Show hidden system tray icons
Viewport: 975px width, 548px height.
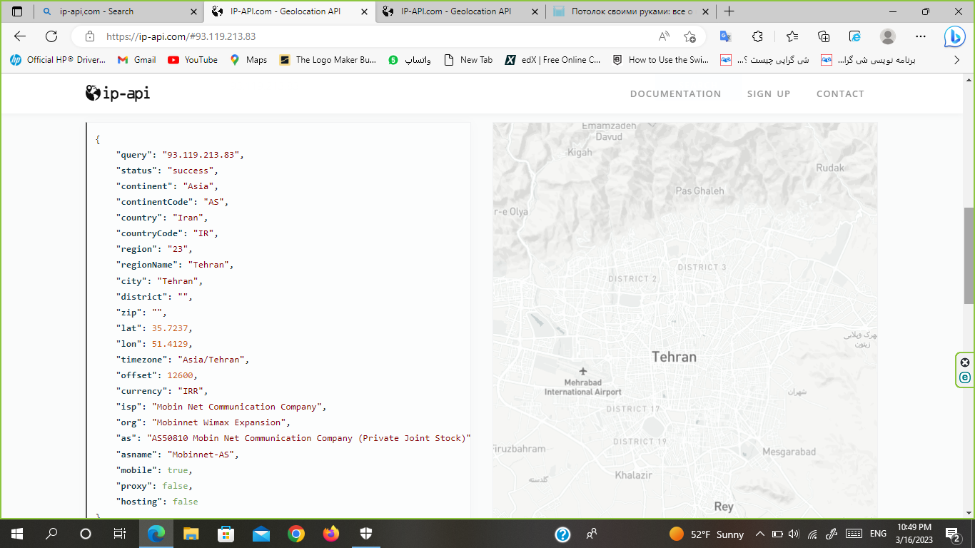click(759, 534)
